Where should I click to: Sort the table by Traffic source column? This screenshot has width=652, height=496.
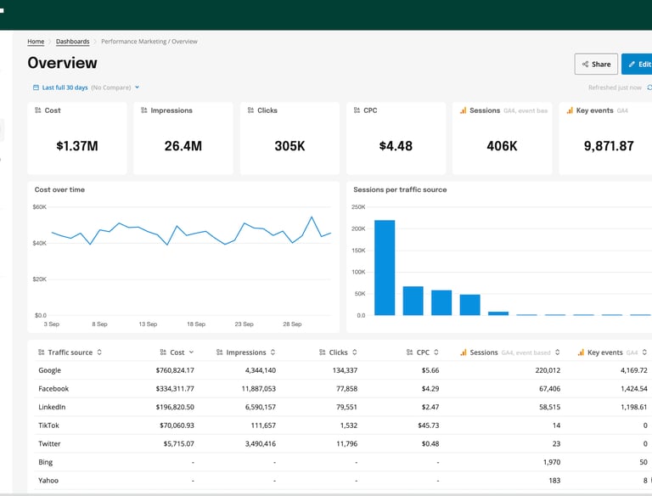(70, 352)
